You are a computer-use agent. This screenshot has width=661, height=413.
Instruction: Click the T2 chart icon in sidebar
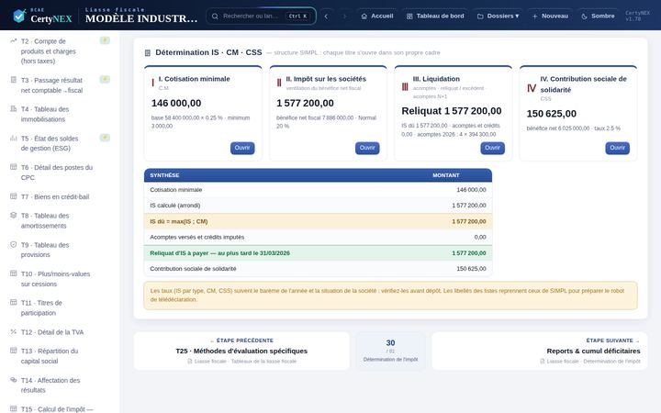tap(14, 41)
